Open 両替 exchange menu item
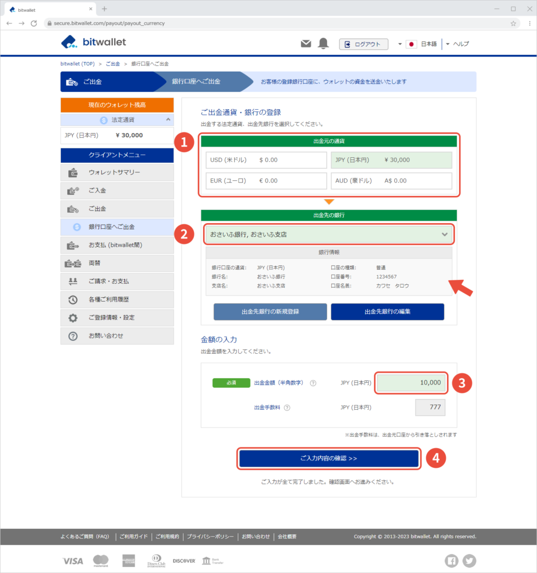 (x=117, y=264)
